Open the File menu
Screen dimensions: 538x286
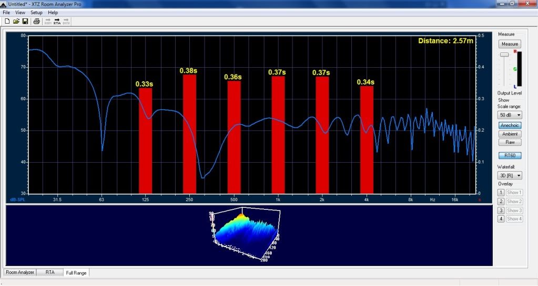coord(6,12)
